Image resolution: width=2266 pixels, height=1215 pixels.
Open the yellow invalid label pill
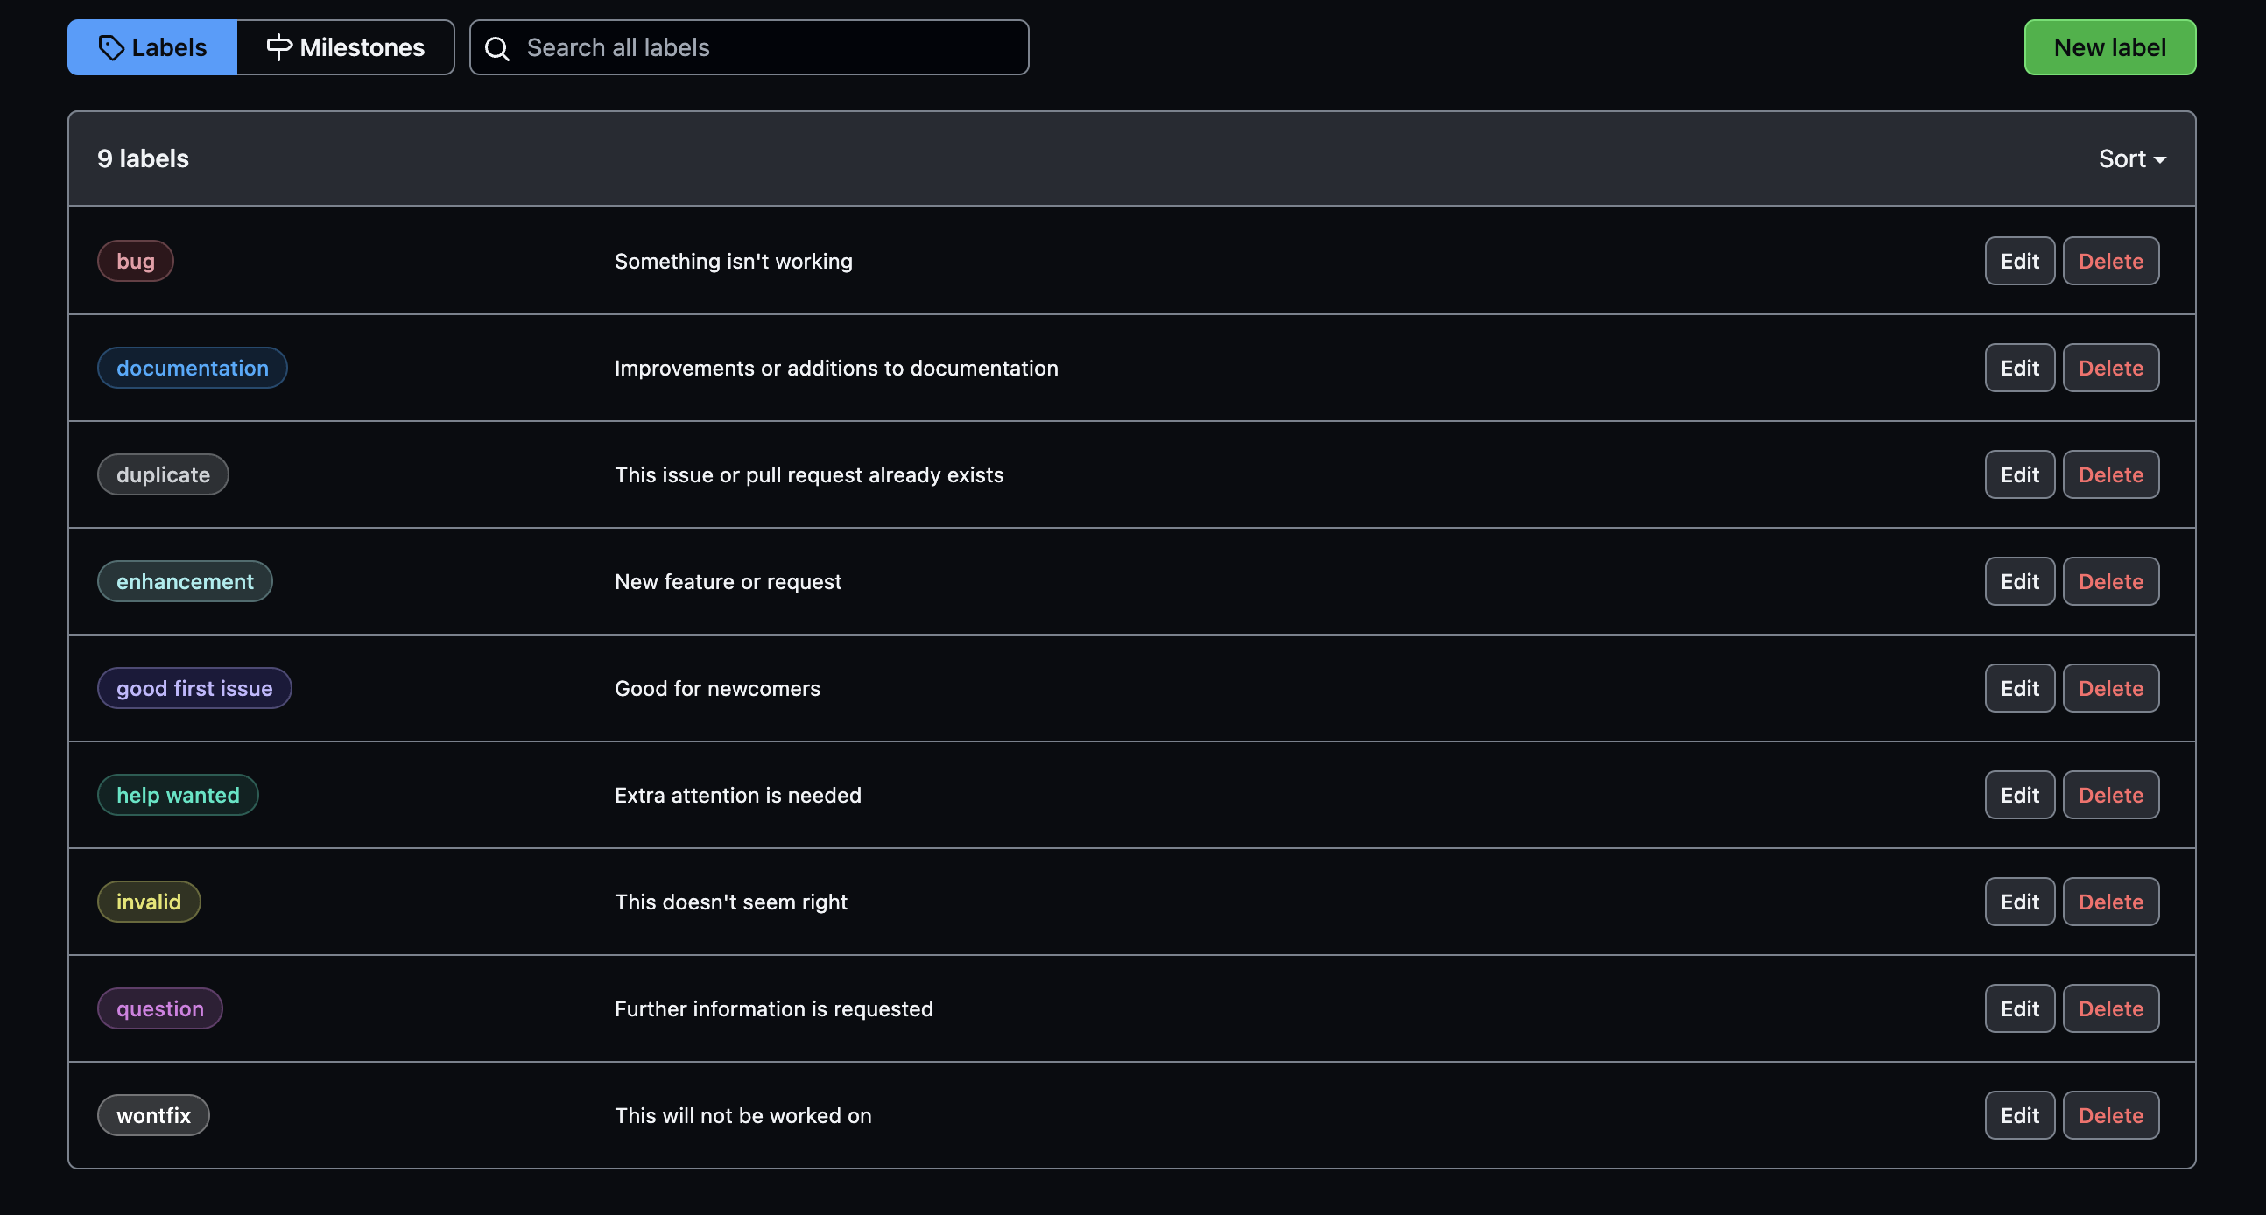[x=149, y=902]
